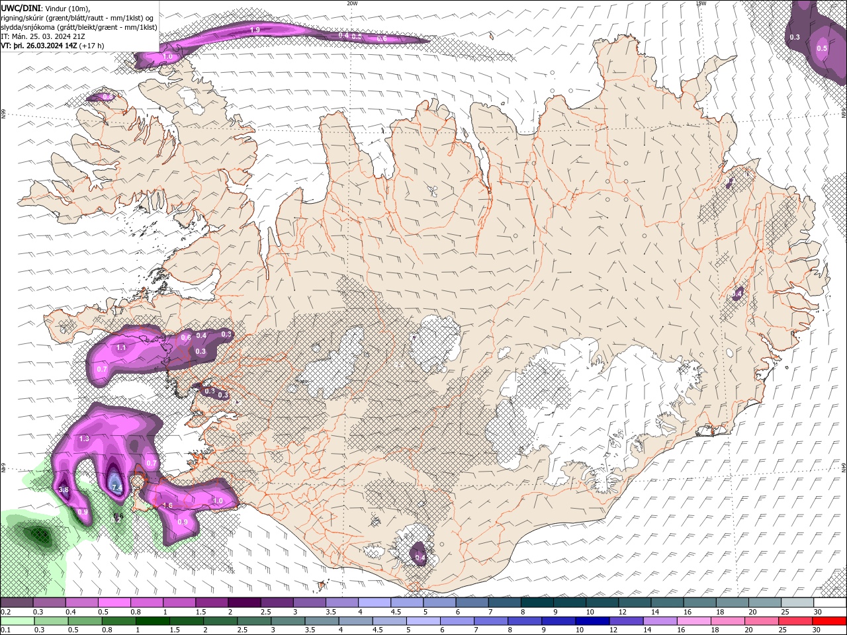
Task: Click the 1.0 value at northern band's western end
Action: (x=167, y=57)
